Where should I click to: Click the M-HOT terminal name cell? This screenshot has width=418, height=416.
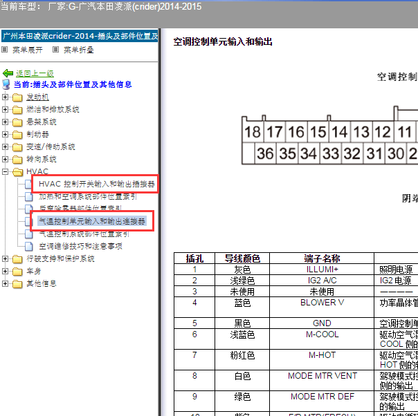click(x=322, y=359)
